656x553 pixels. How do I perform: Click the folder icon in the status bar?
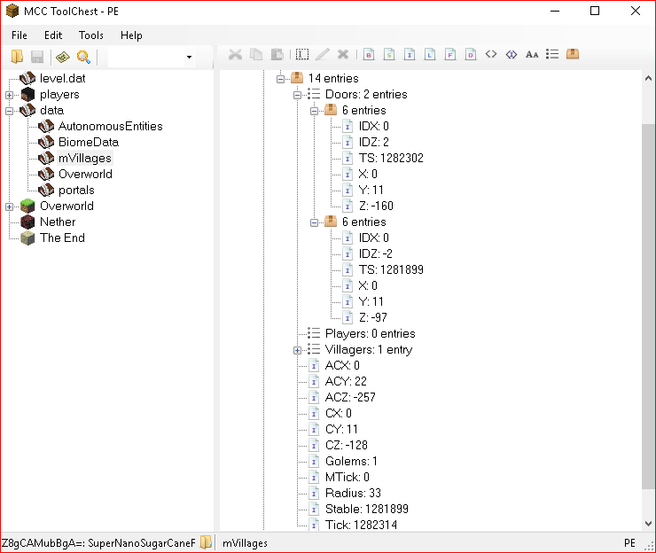205,542
